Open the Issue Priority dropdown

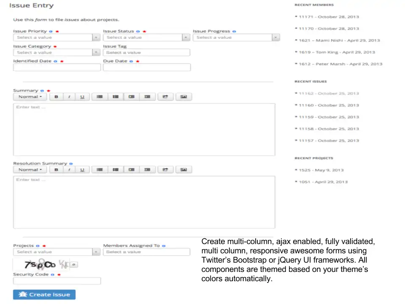57,38
